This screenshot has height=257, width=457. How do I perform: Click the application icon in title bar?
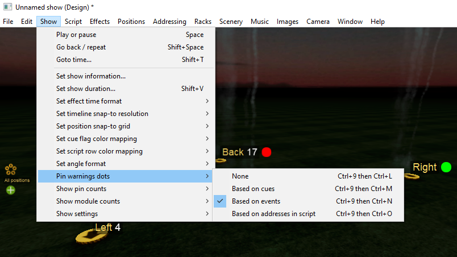click(7, 7)
